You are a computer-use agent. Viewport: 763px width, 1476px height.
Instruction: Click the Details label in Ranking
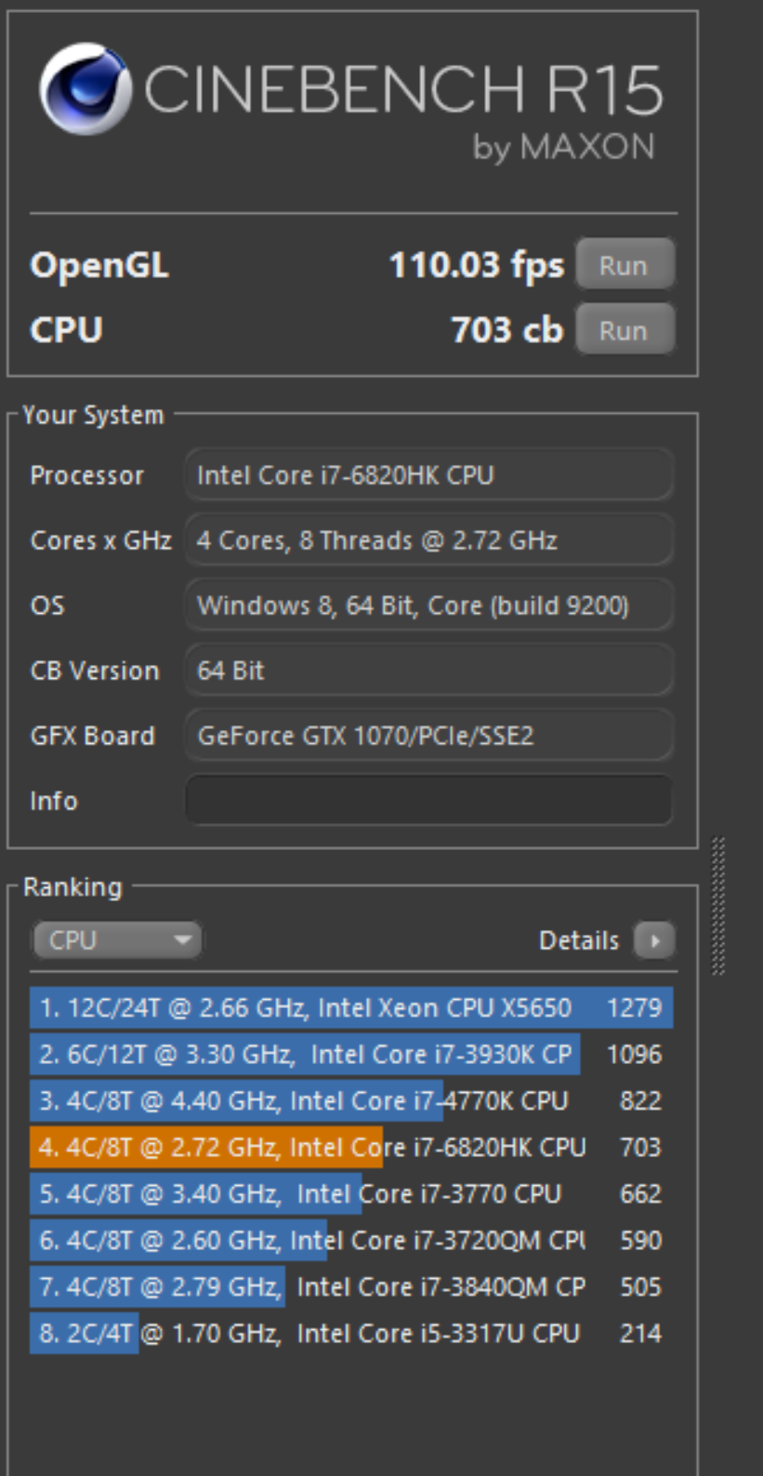578,940
